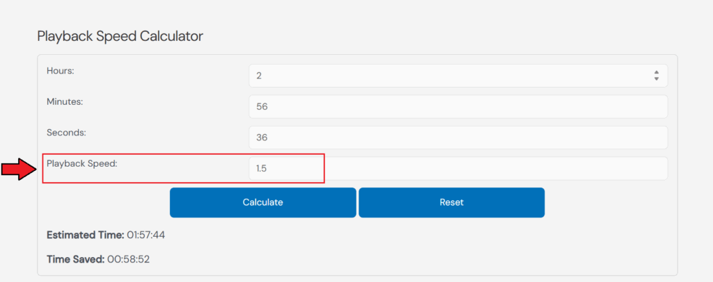Image resolution: width=713 pixels, height=282 pixels.
Task: Click the Time Saved label text
Action: [75, 259]
